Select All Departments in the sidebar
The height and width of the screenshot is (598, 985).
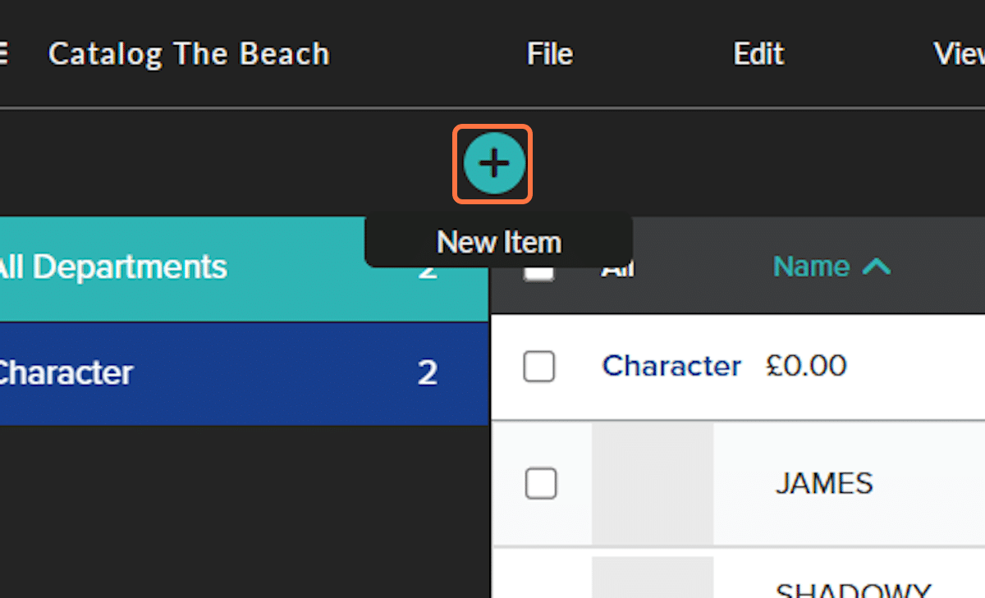point(115,267)
